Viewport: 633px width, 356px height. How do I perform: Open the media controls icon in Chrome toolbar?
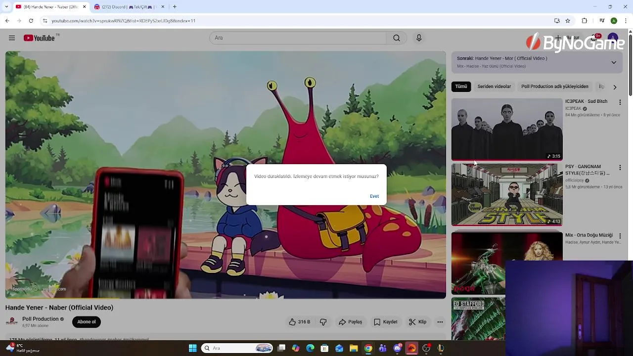(602, 21)
